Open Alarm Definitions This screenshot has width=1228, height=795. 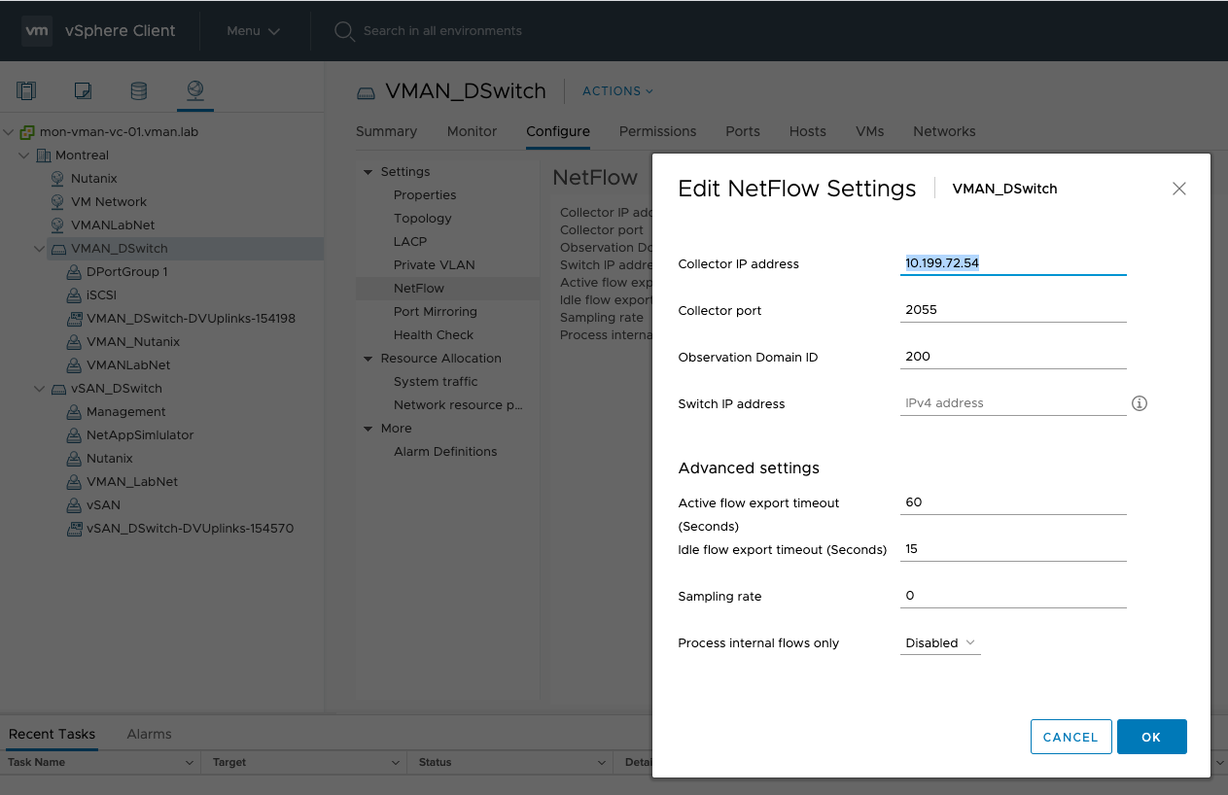click(x=445, y=452)
